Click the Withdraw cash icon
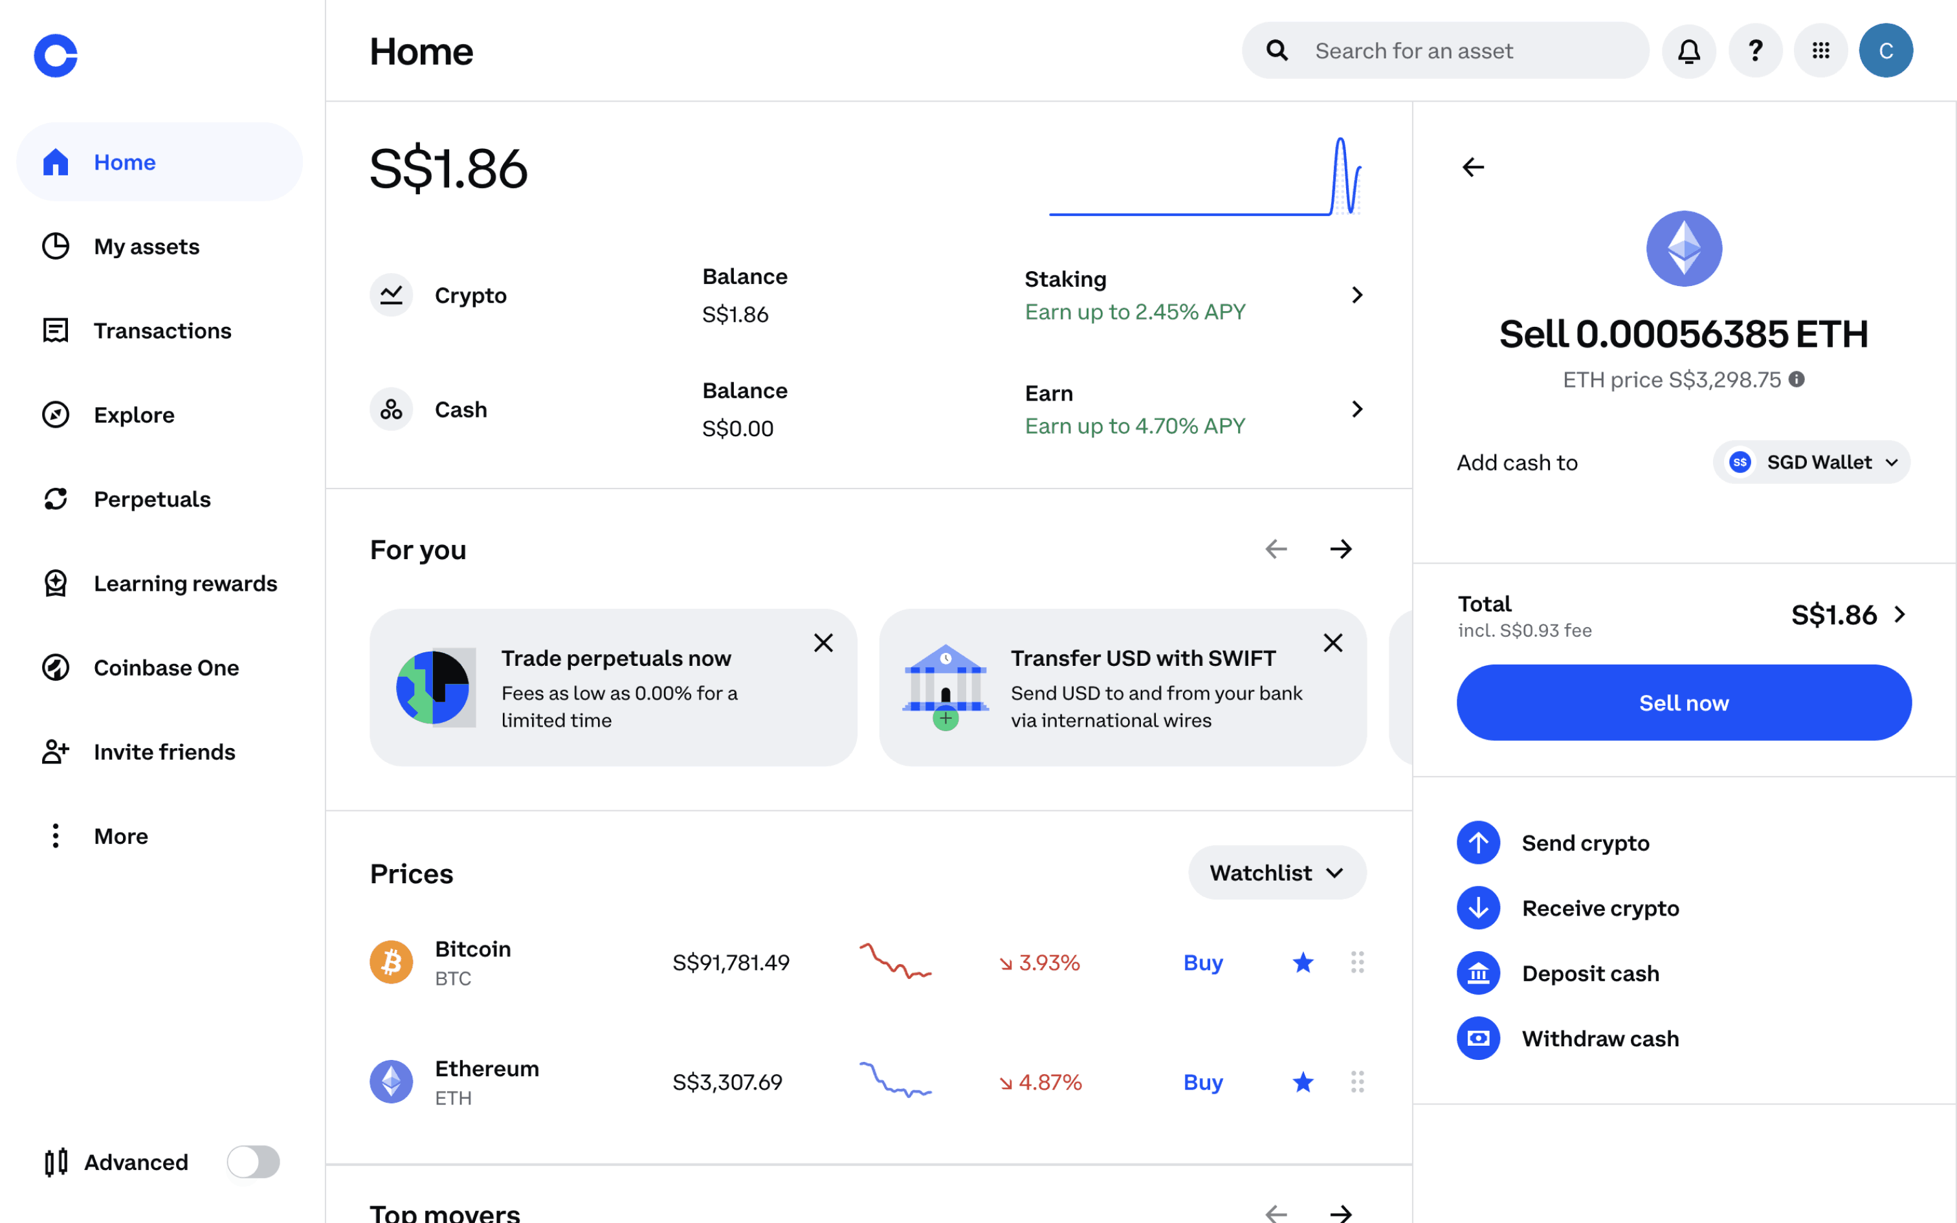The image size is (1957, 1223). pos(1478,1039)
